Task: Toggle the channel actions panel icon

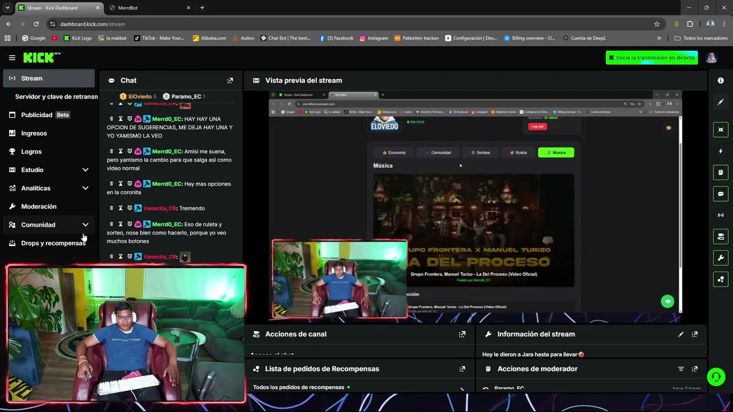Action: click(x=720, y=236)
